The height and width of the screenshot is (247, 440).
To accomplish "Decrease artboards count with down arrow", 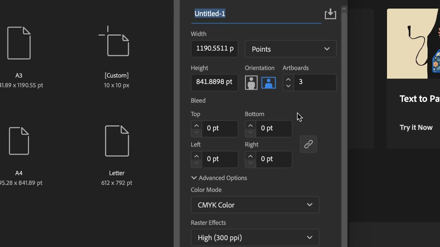I will click(x=288, y=85).
